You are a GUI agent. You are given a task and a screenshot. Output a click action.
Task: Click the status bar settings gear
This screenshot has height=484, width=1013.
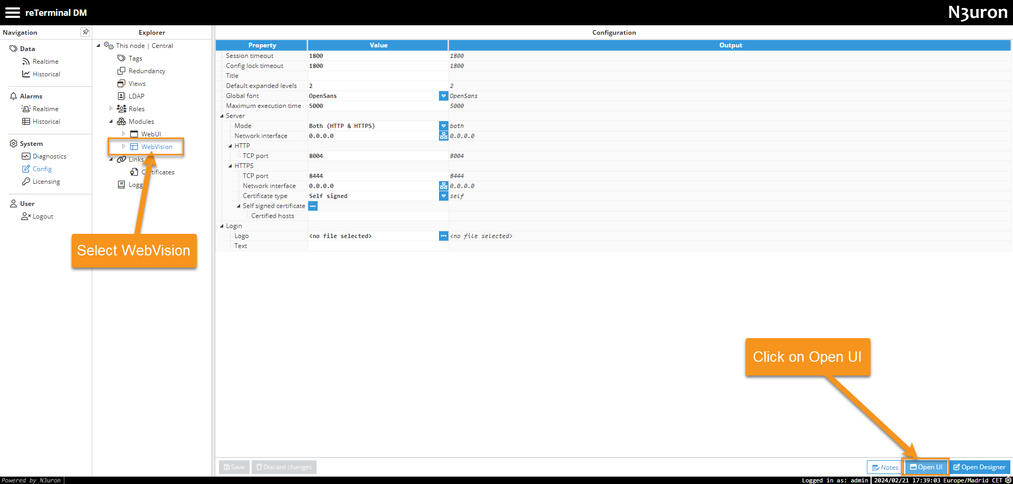(x=1008, y=480)
